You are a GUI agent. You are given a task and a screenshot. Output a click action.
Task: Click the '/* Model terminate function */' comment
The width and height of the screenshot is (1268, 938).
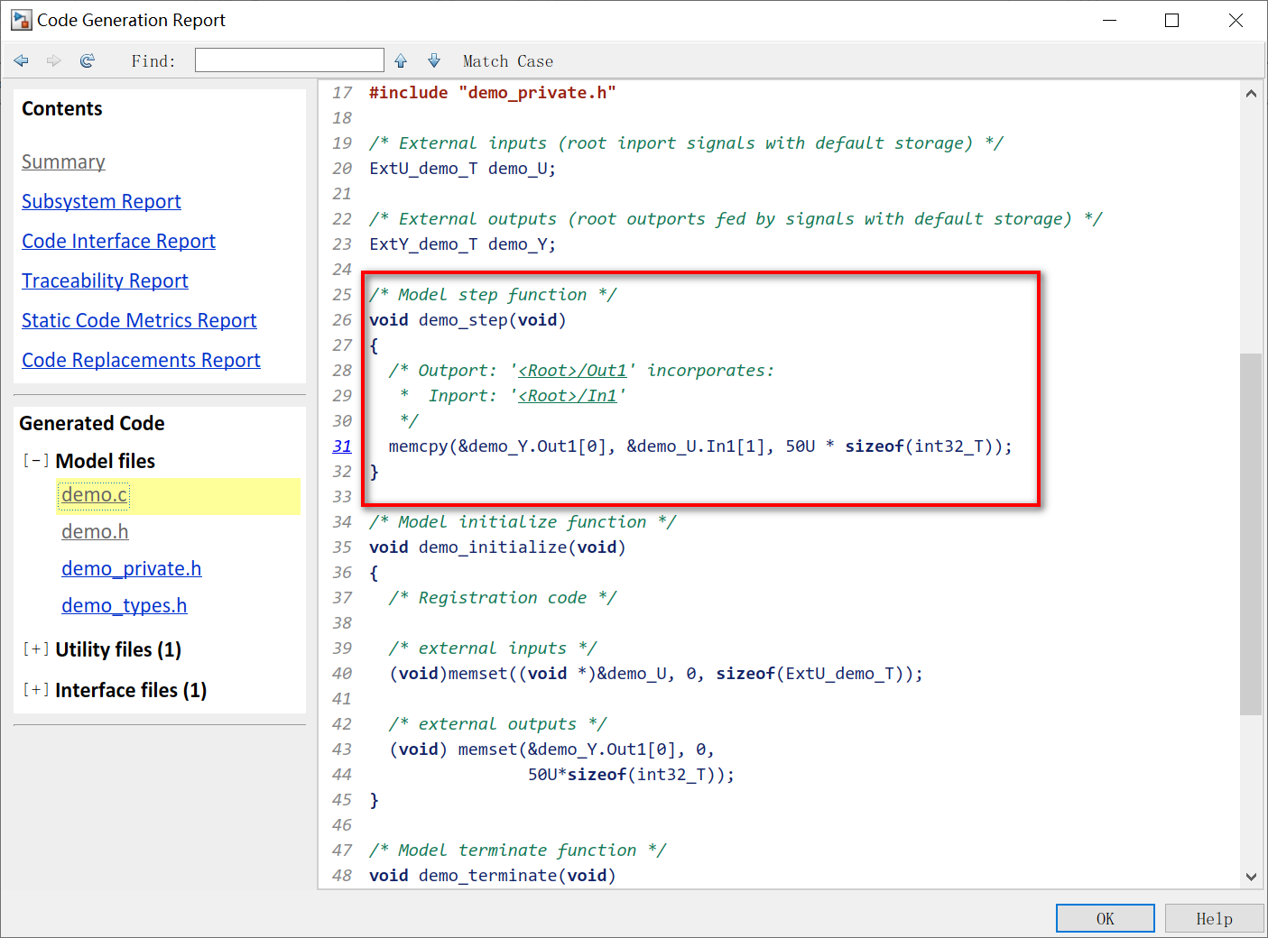tap(517, 851)
